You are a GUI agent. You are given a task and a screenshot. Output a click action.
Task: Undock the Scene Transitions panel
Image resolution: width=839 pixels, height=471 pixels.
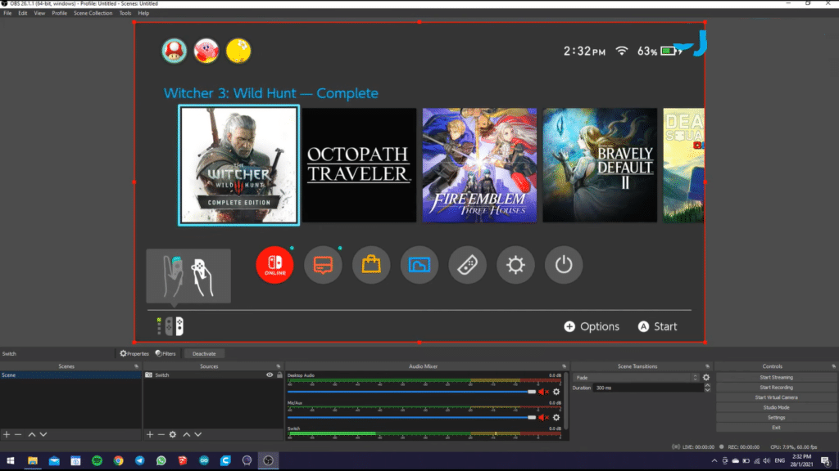(x=707, y=366)
